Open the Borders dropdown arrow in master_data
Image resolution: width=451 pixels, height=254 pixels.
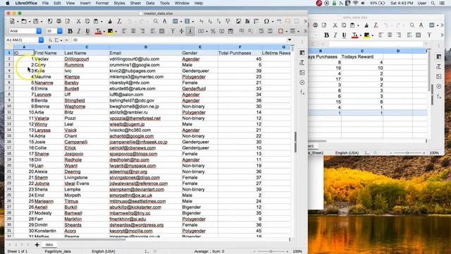coord(286,31)
